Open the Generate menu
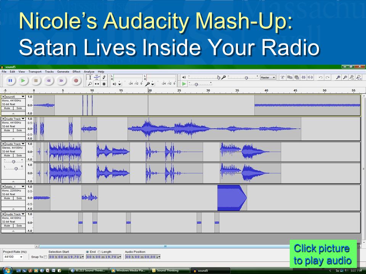The height and width of the screenshot is (274, 366). [63, 72]
